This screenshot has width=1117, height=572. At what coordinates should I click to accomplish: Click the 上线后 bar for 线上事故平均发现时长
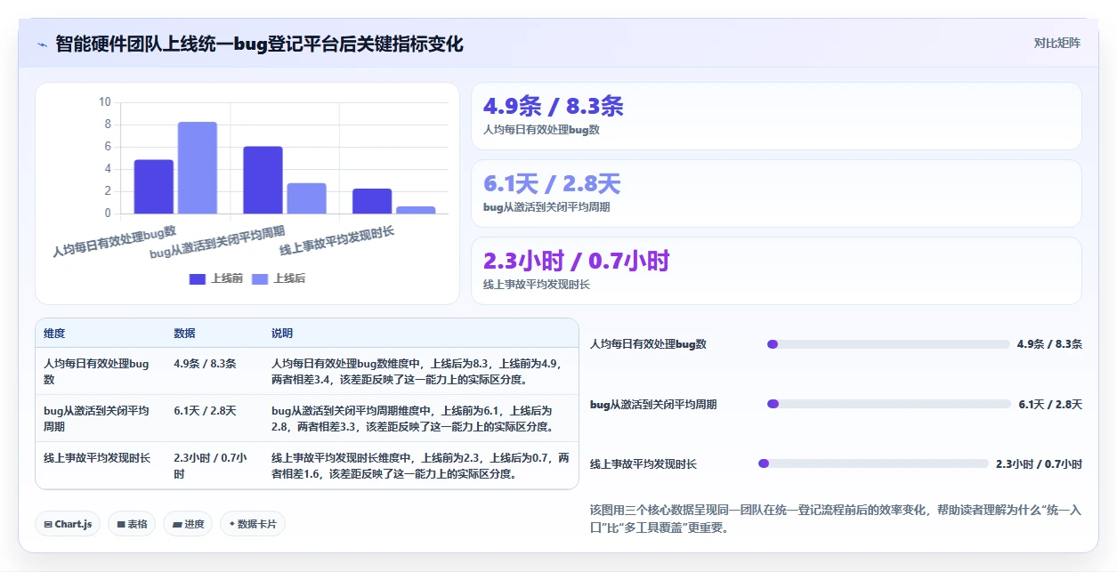416,210
